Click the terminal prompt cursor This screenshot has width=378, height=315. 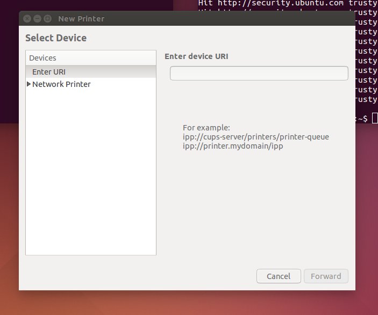pos(374,118)
